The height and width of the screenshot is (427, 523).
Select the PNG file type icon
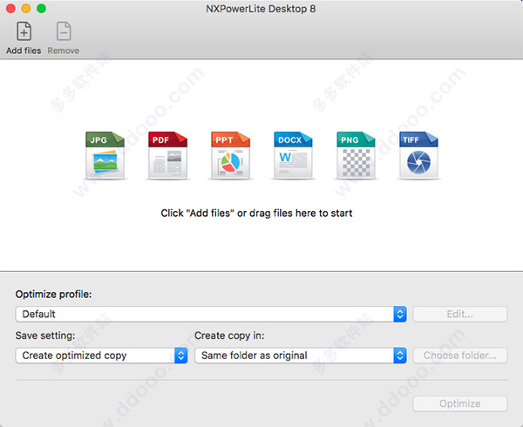[356, 156]
